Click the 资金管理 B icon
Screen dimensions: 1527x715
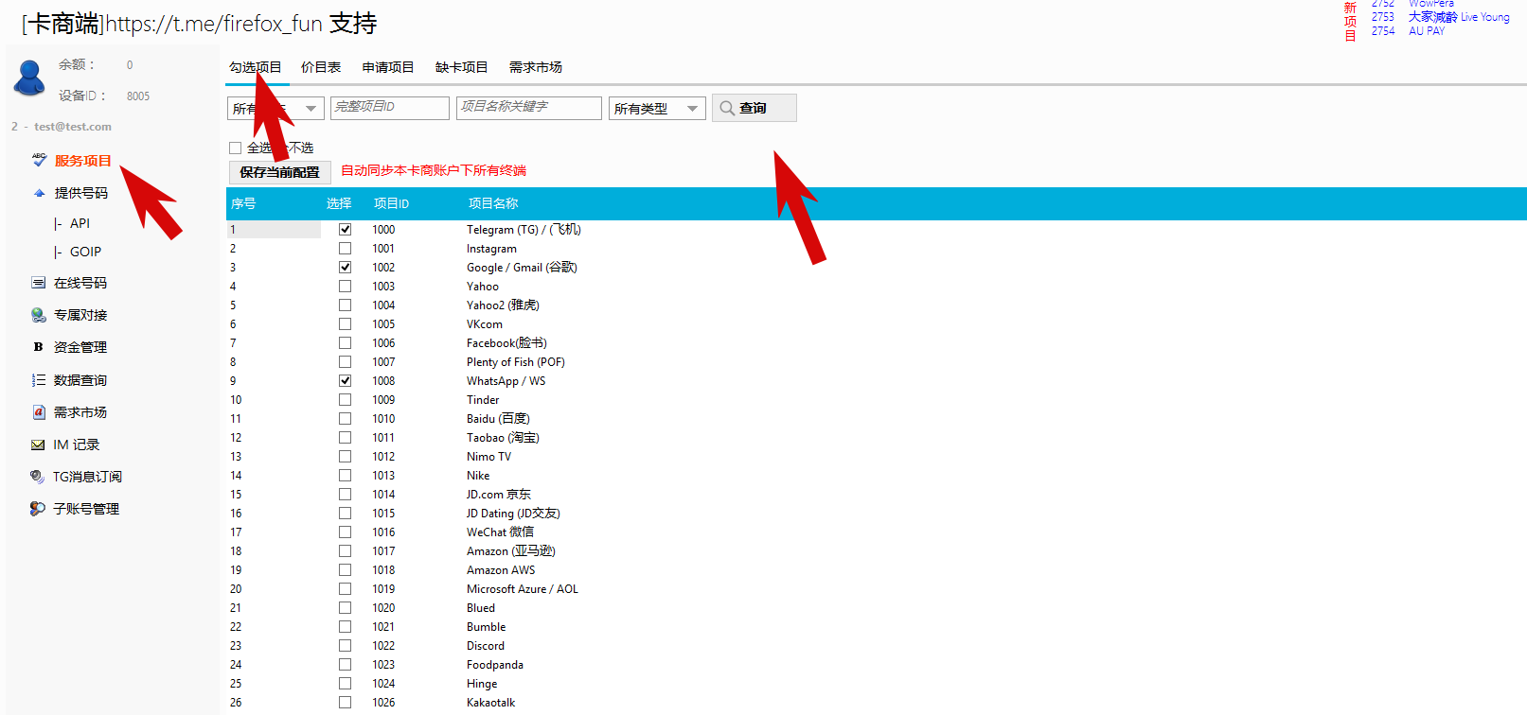[x=39, y=347]
